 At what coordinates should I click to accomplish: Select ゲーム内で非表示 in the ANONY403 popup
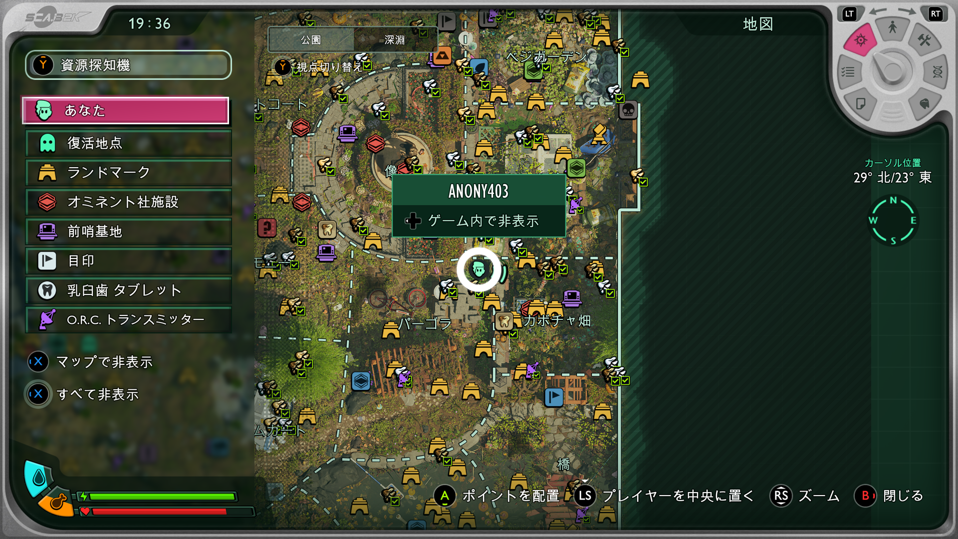(479, 221)
